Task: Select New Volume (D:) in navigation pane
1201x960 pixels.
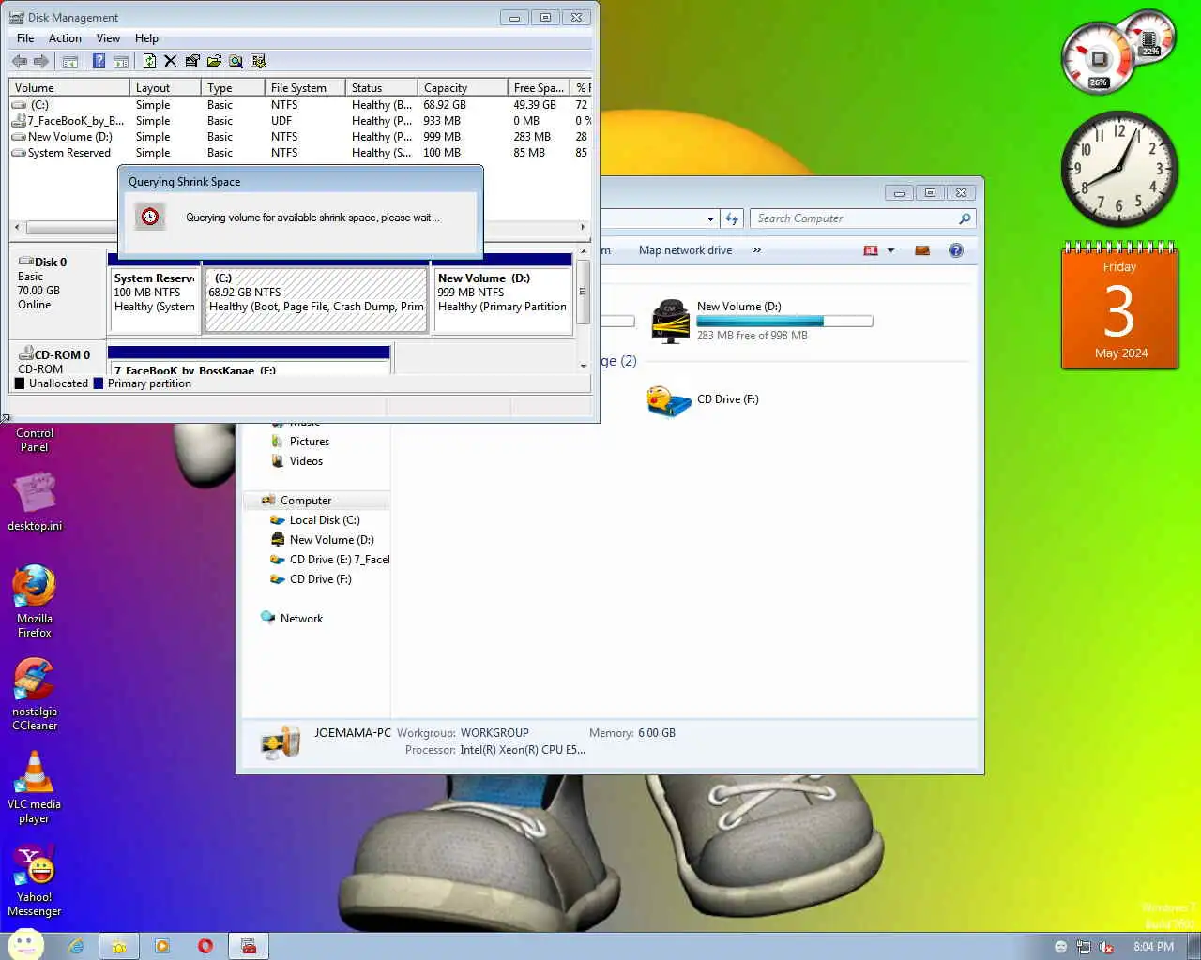Action: pos(323,540)
